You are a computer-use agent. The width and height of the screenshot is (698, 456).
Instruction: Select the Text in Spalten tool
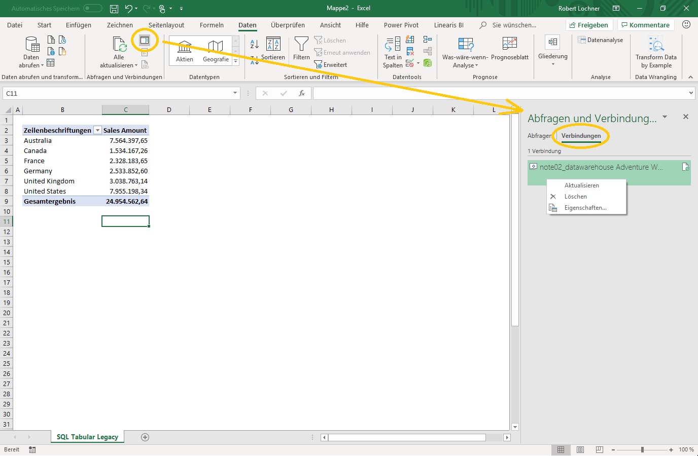pos(392,51)
